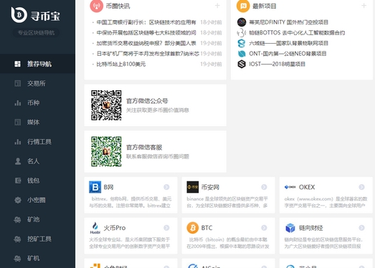375x268 pixels.
Task: Click the 币安网 card title
Action: 210,187
